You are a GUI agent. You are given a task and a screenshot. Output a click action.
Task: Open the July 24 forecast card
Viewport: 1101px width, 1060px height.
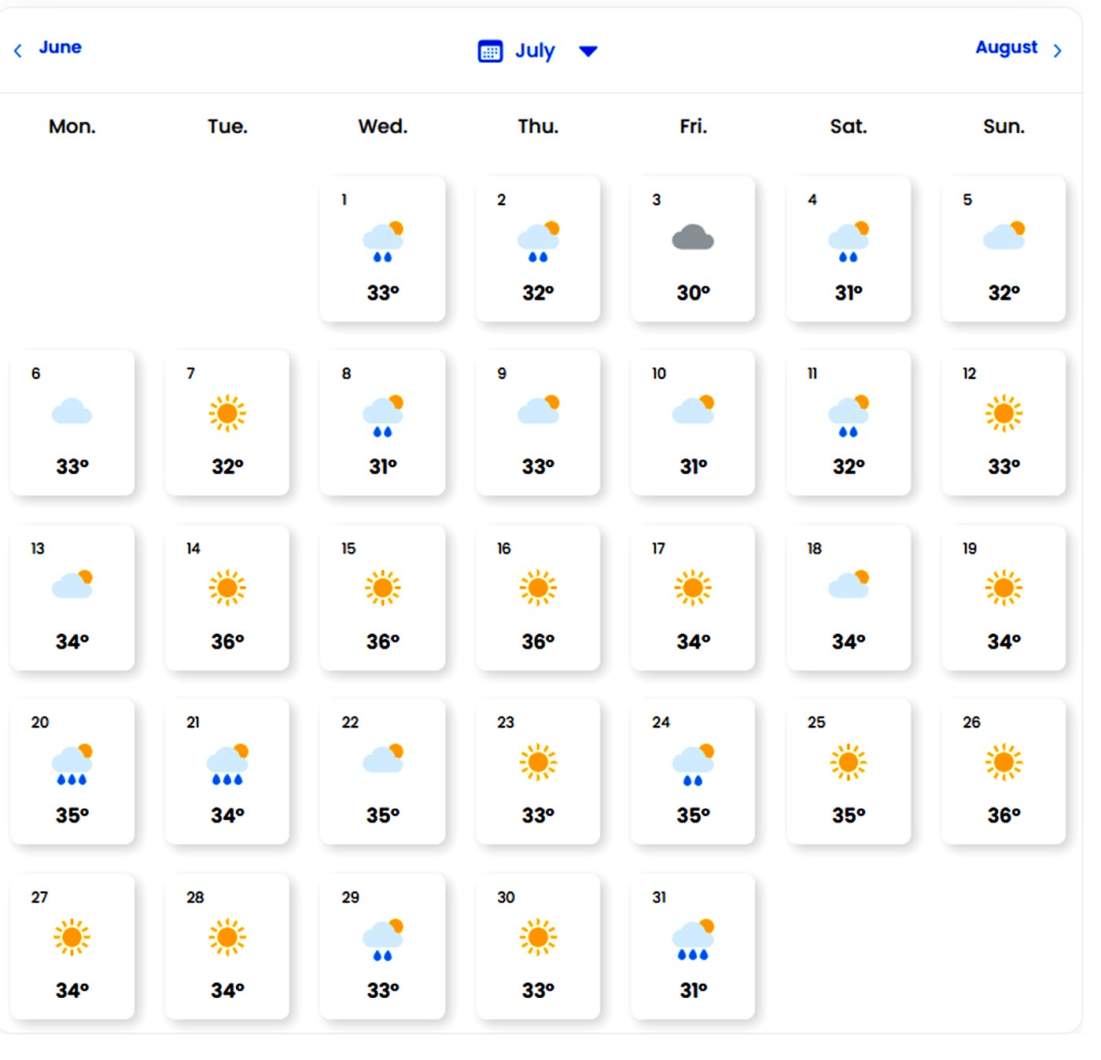coord(693,771)
